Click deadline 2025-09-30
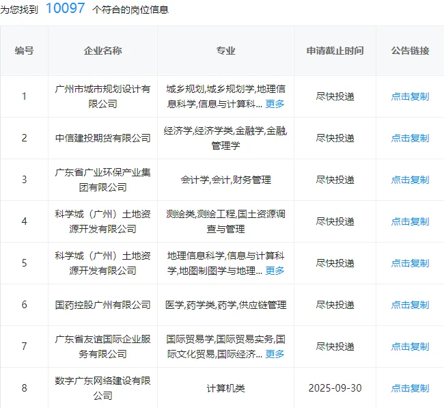 point(335,388)
